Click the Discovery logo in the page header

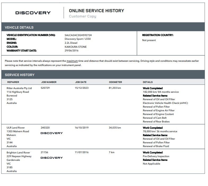(33, 13)
